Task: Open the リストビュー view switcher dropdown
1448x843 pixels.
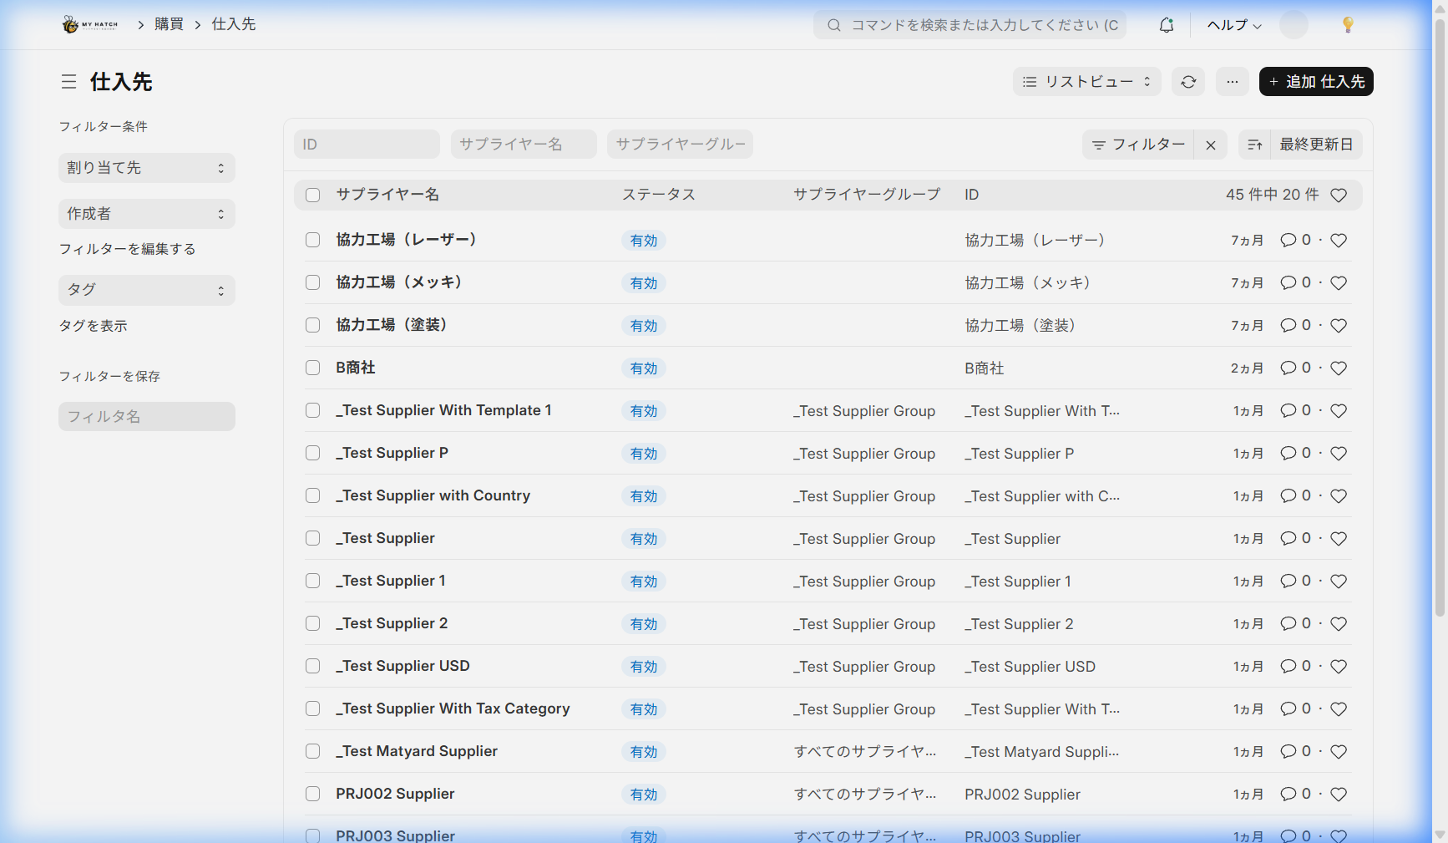Action: [1086, 82]
